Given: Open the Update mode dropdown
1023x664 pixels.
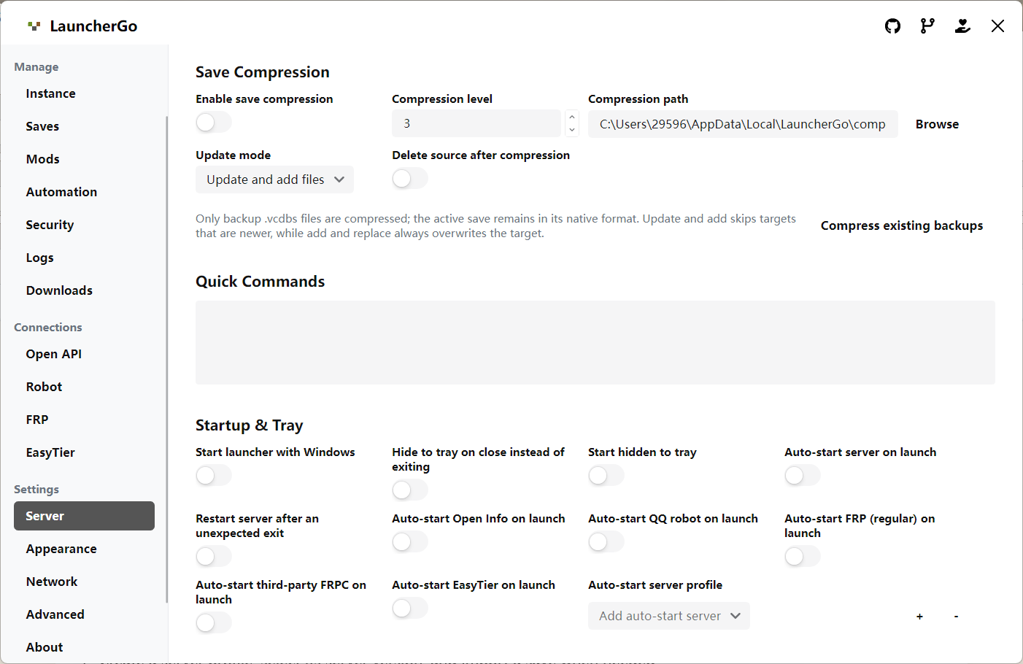Looking at the screenshot, I should [x=274, y=179].
